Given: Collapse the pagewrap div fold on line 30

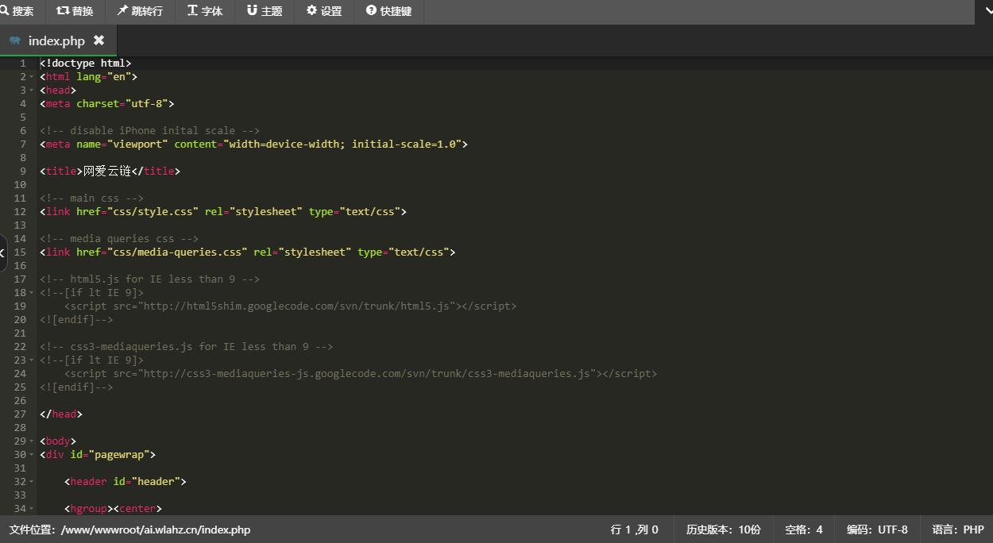Looking at the screenshot, I should (32, 455).
